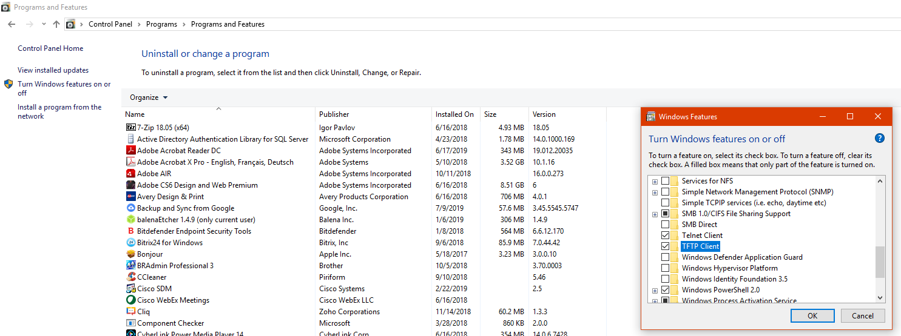The height and width of the screenshot is (336, 901).
Task: Expand the Services for NFS tree node
Action: click(x=655, y=182)
